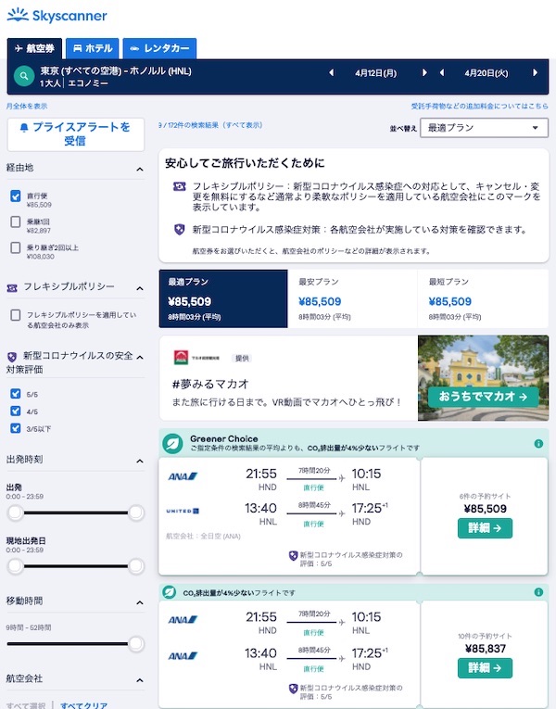556x709 pixels.
Task: Open Greener Choice info icon
Action: point(538,444)
